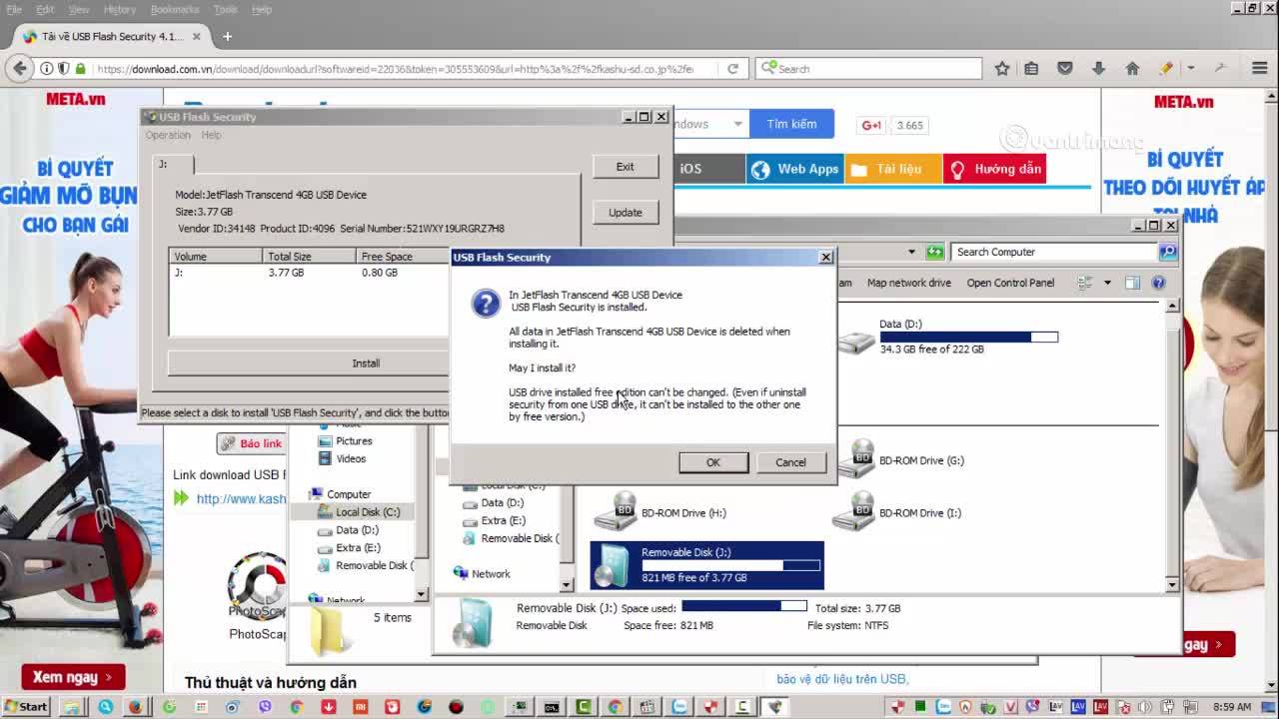Open the Help menu in USB Flash Security
This screenshot has width=1279, height=719.
211,135
